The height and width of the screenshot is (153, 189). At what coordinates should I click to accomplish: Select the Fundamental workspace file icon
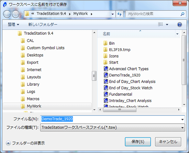click(106, 94)
